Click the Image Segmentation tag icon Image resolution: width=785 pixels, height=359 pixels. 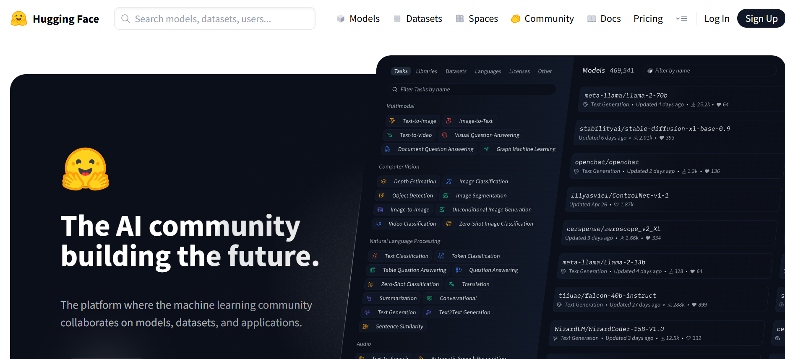point(446,195)
